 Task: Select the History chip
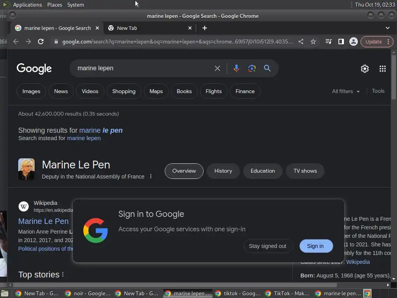pos(223,171)
